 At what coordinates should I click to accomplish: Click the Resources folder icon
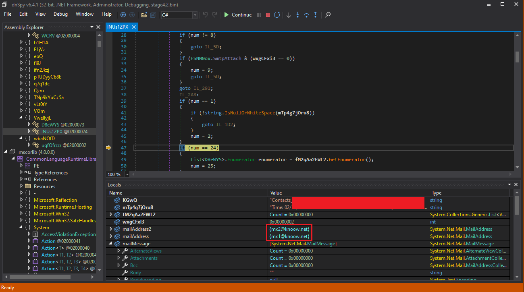coord(28,186)
